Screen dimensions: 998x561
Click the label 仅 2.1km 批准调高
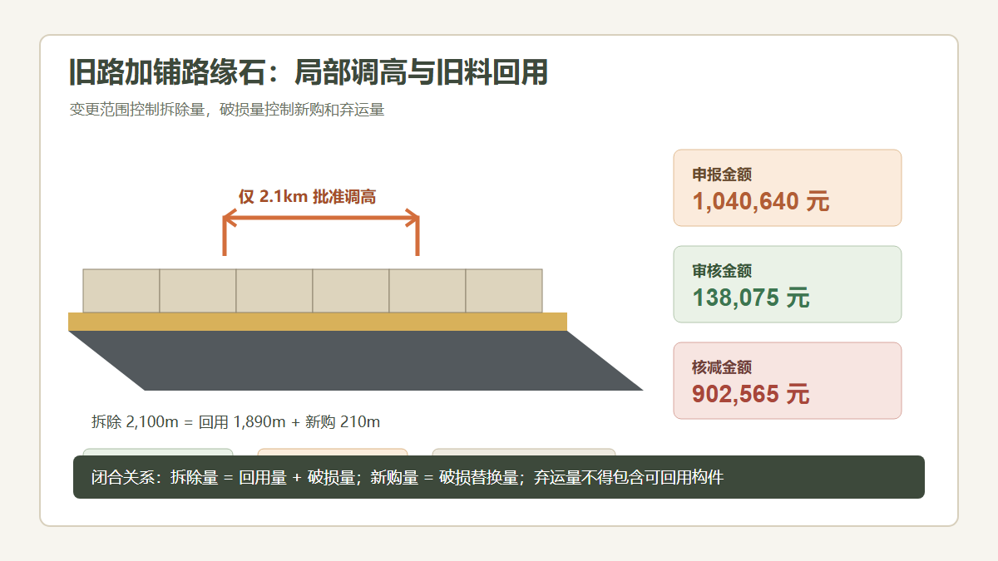coord(308,197)
